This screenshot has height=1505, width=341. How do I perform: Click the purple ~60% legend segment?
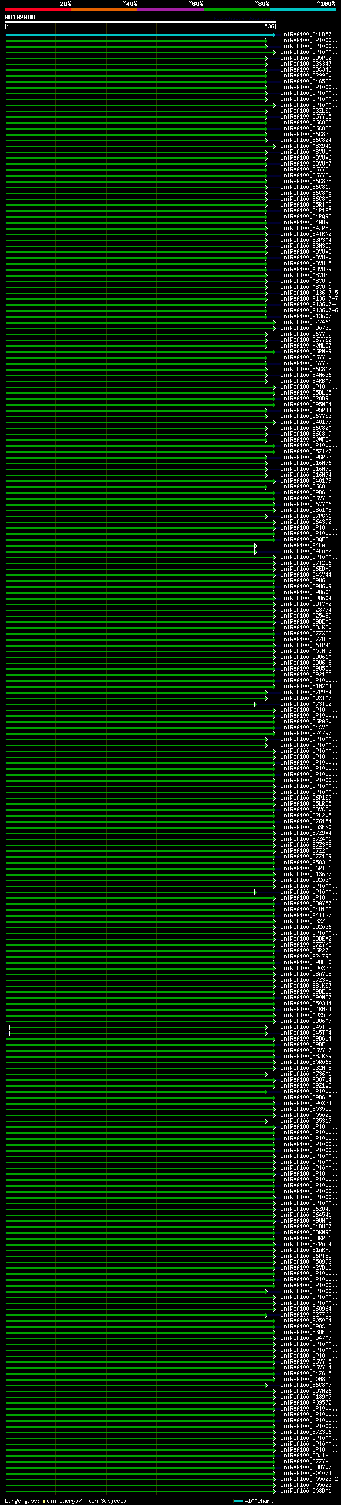170,10
